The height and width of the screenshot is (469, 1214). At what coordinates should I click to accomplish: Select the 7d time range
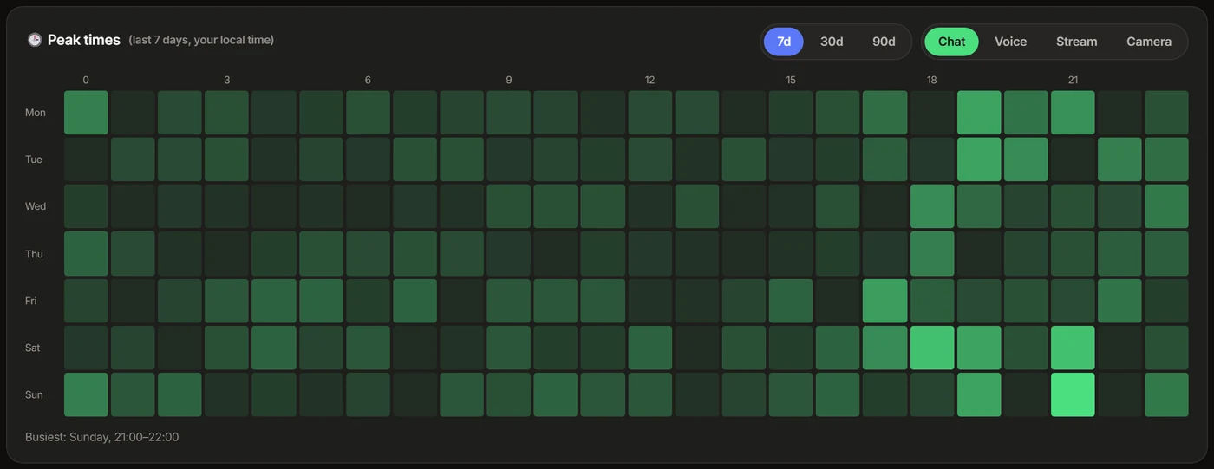[784, 42]
